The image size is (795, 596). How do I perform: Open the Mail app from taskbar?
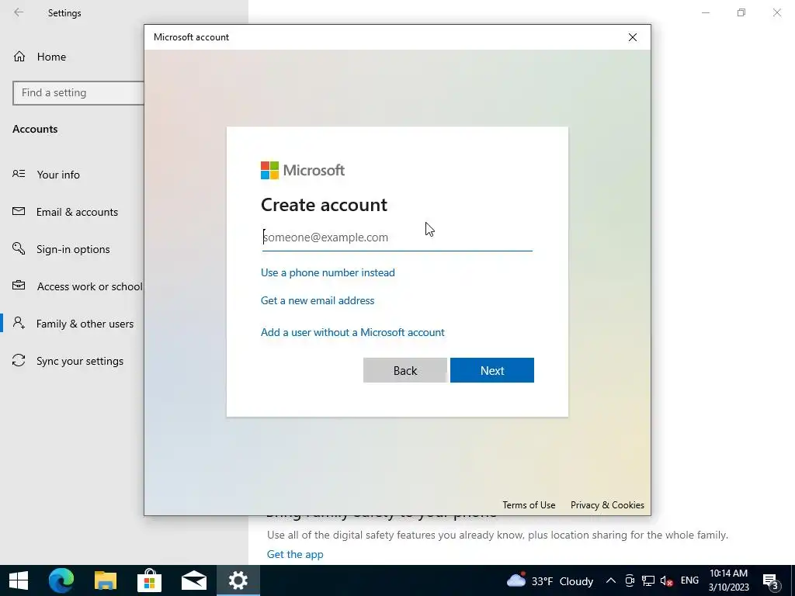pyautogui.click(x=193, y=580)
